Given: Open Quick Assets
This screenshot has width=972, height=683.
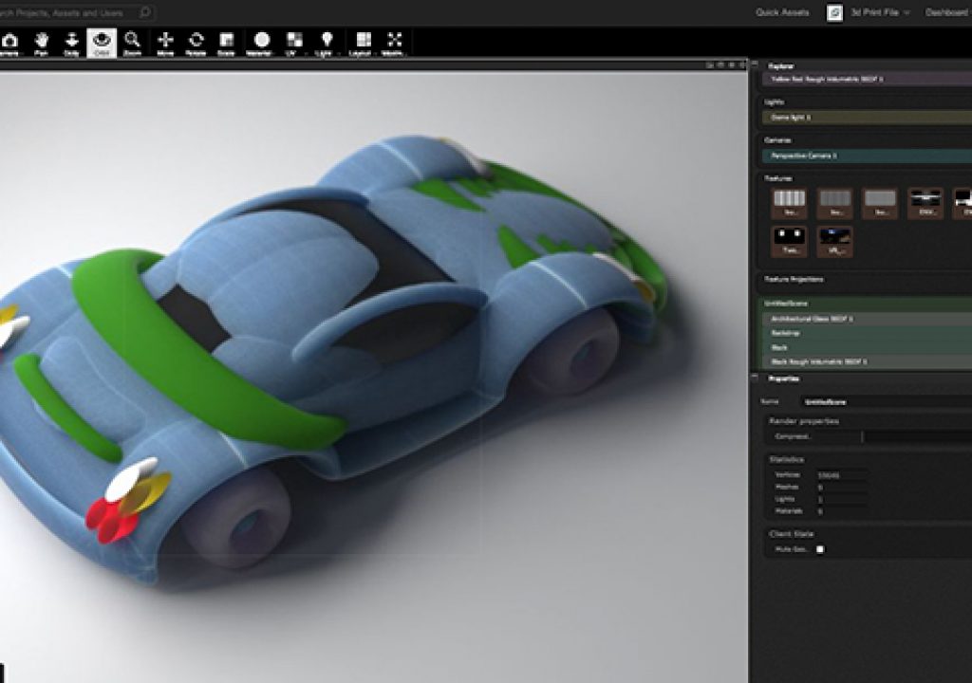Looking at the screenshot, I should [x=782, y=12].
